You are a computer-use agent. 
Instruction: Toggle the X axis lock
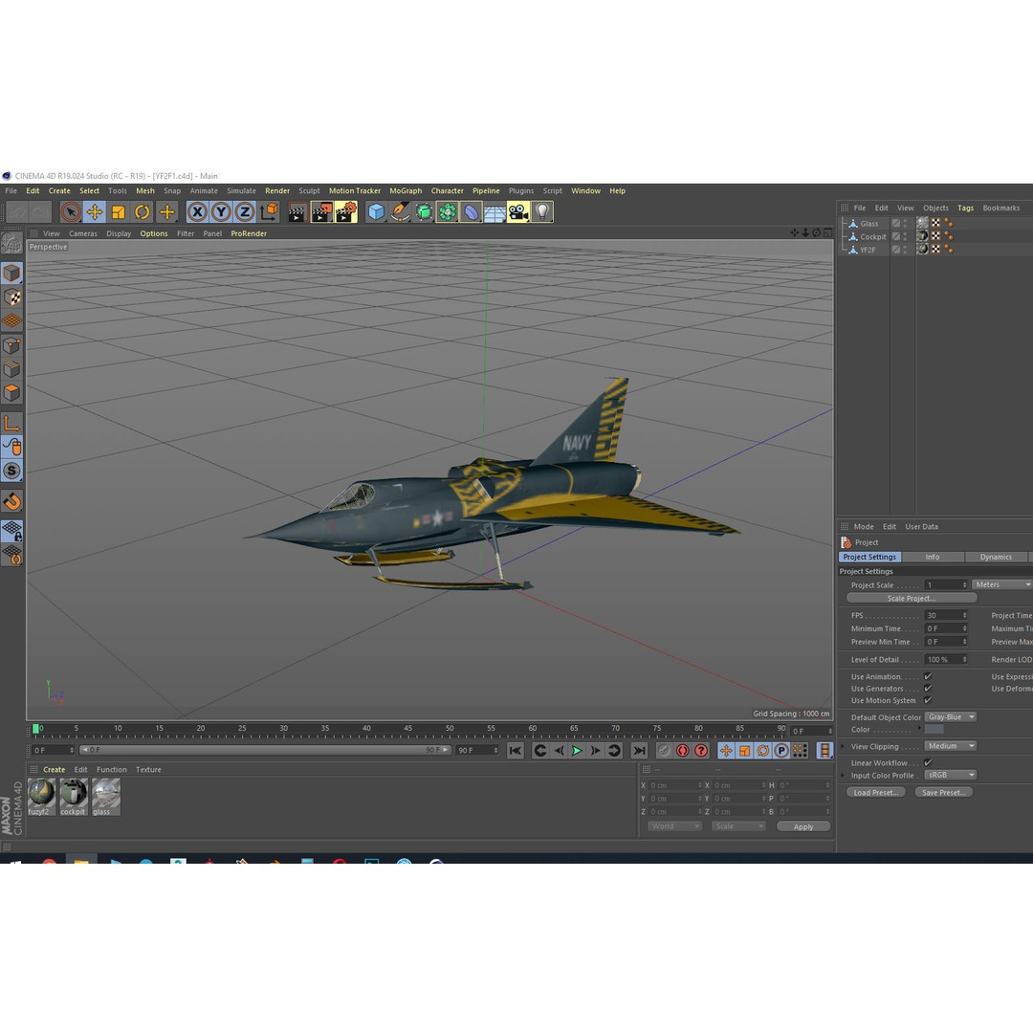point(197,212)
